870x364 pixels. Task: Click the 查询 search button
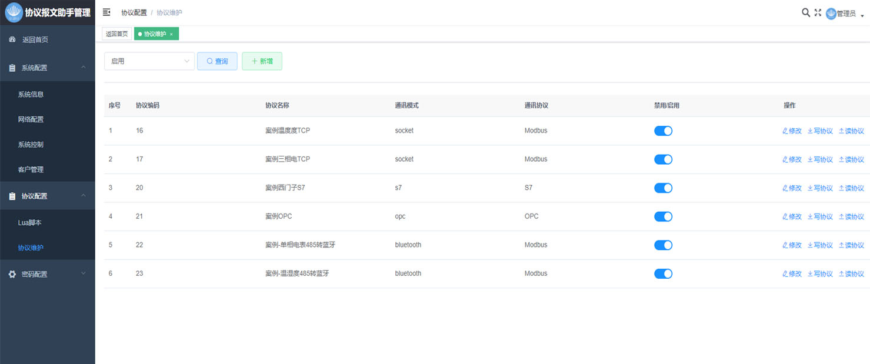[217, 61]
